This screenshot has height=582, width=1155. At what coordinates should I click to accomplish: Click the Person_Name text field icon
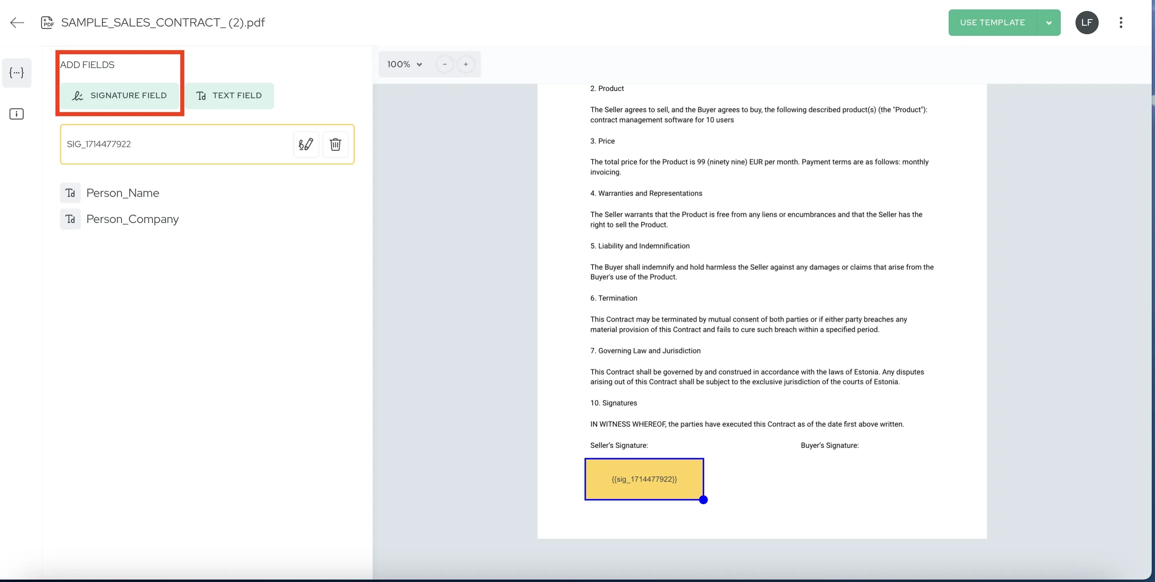71,193
